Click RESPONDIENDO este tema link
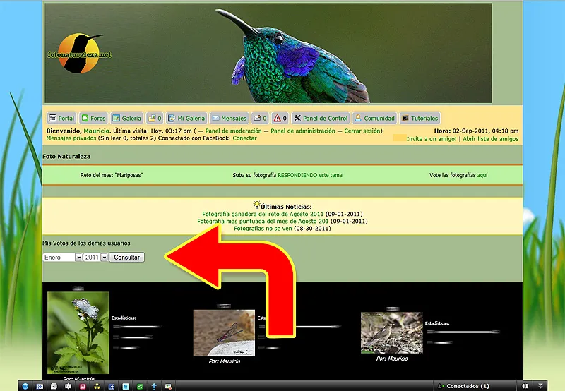 pos(310,175)
